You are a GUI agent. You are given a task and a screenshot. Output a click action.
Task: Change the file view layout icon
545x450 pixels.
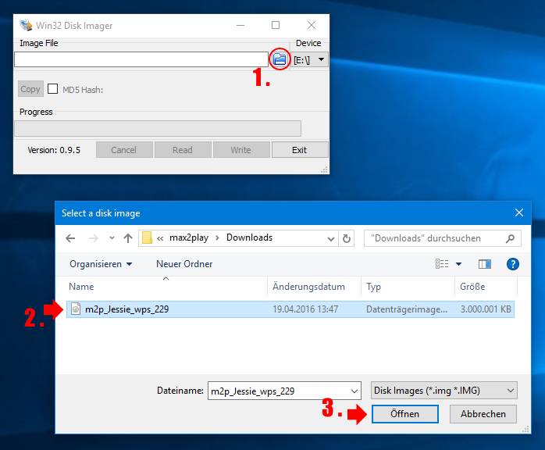(442, 264)
